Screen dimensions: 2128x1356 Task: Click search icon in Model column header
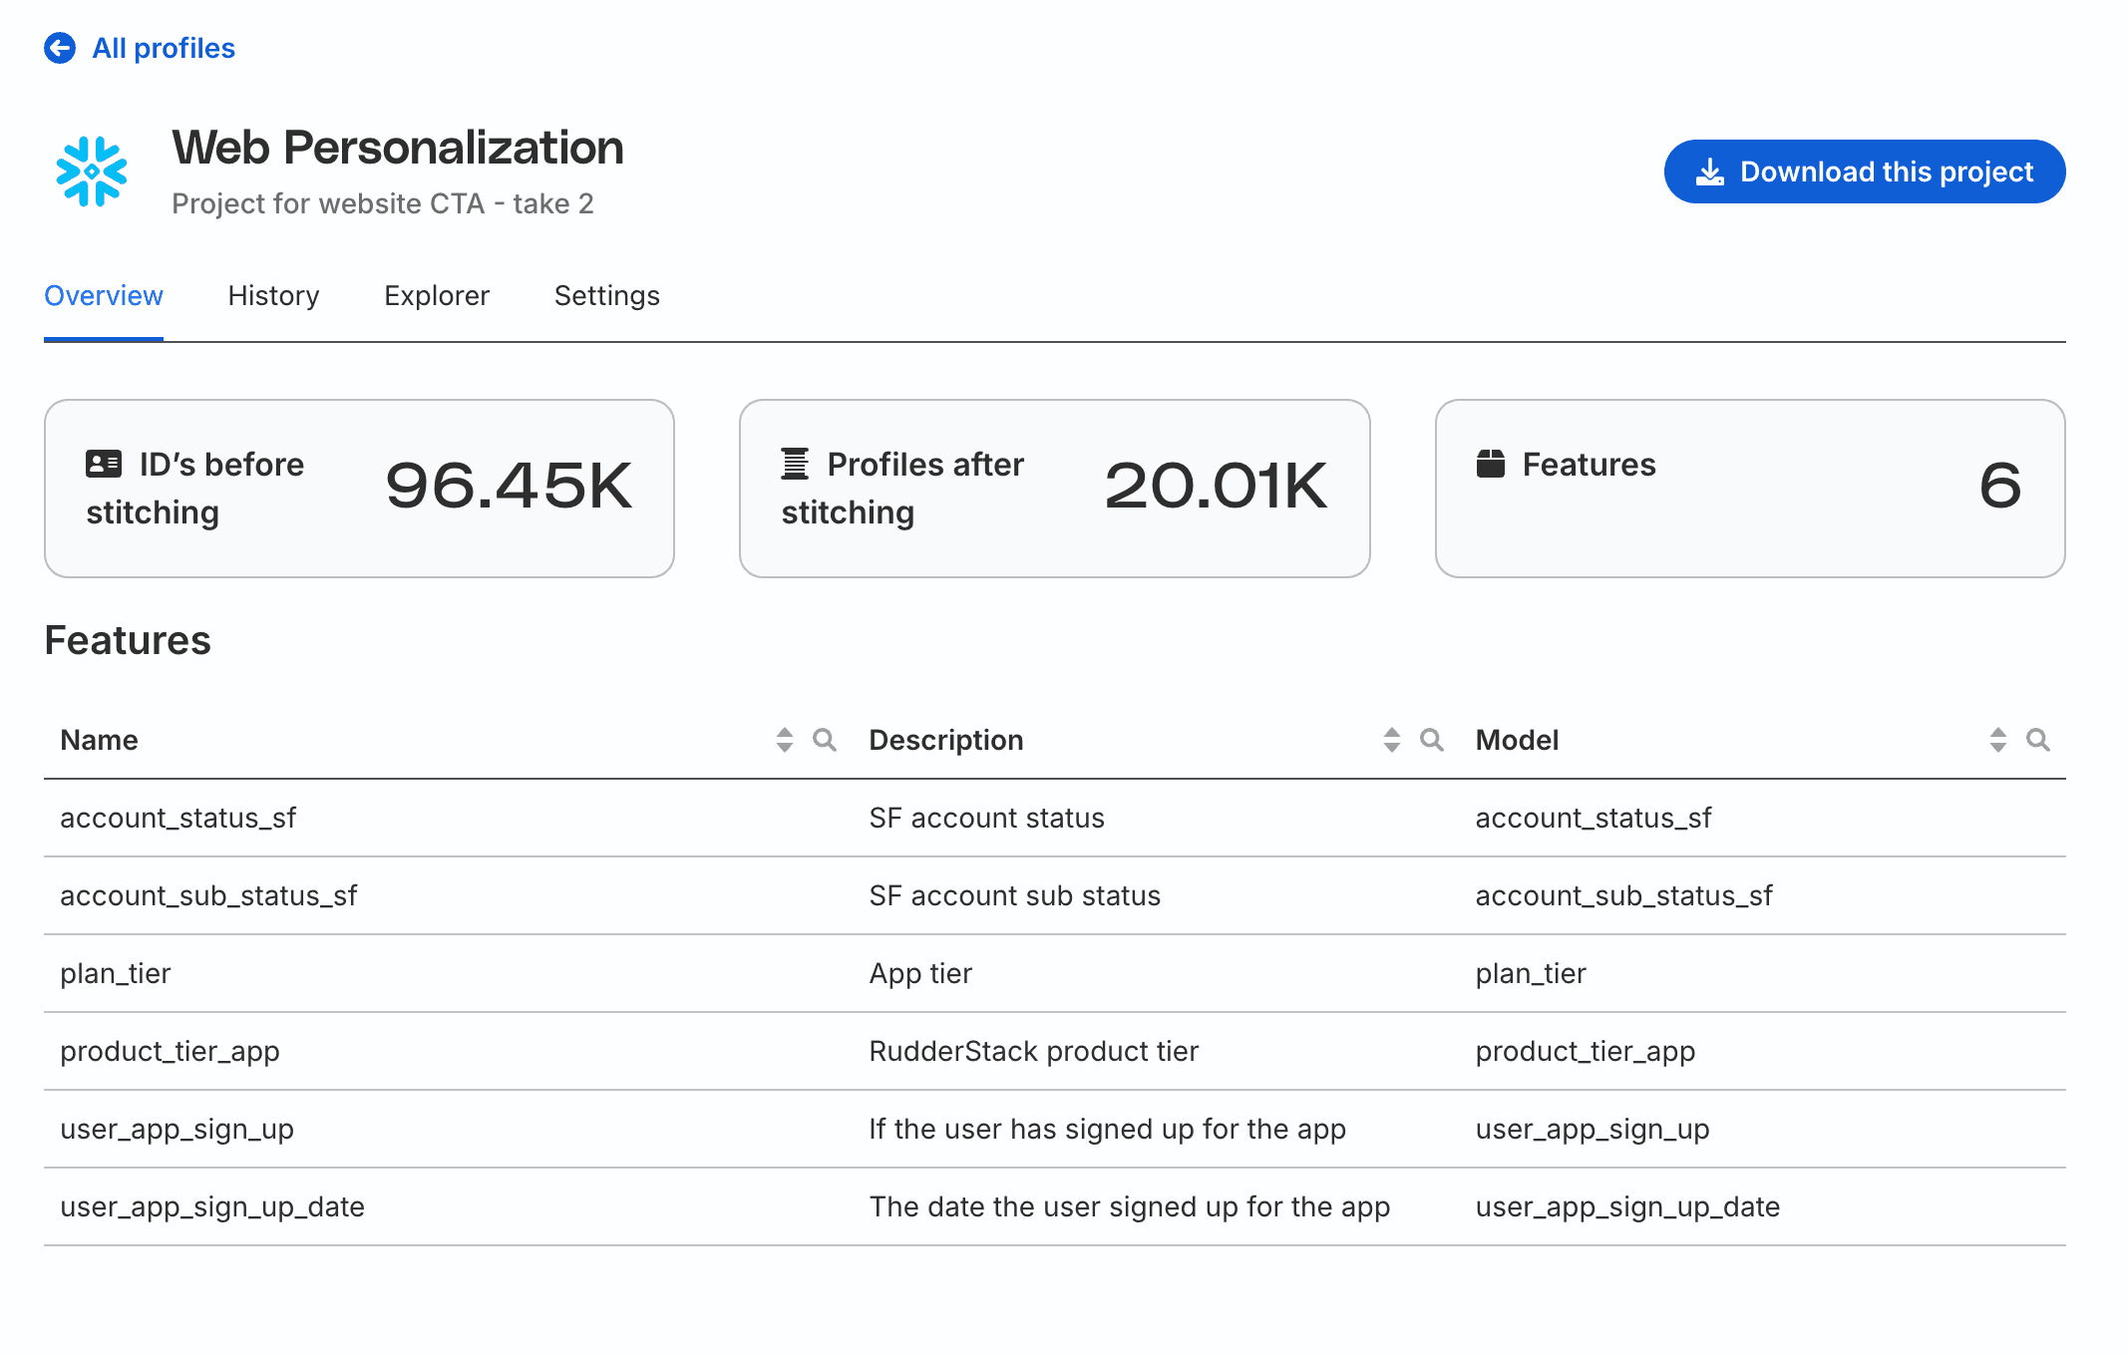(2038, 740)
